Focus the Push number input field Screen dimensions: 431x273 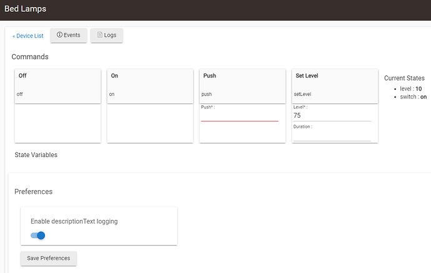pos(240,116)
